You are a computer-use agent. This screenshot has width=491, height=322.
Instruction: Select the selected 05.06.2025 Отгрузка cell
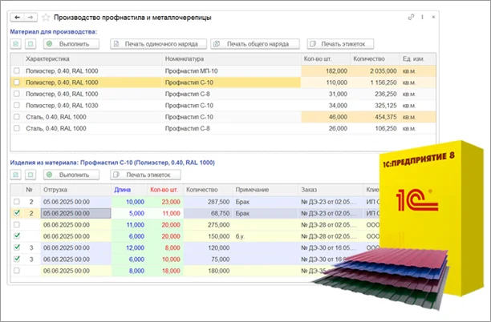75,213
